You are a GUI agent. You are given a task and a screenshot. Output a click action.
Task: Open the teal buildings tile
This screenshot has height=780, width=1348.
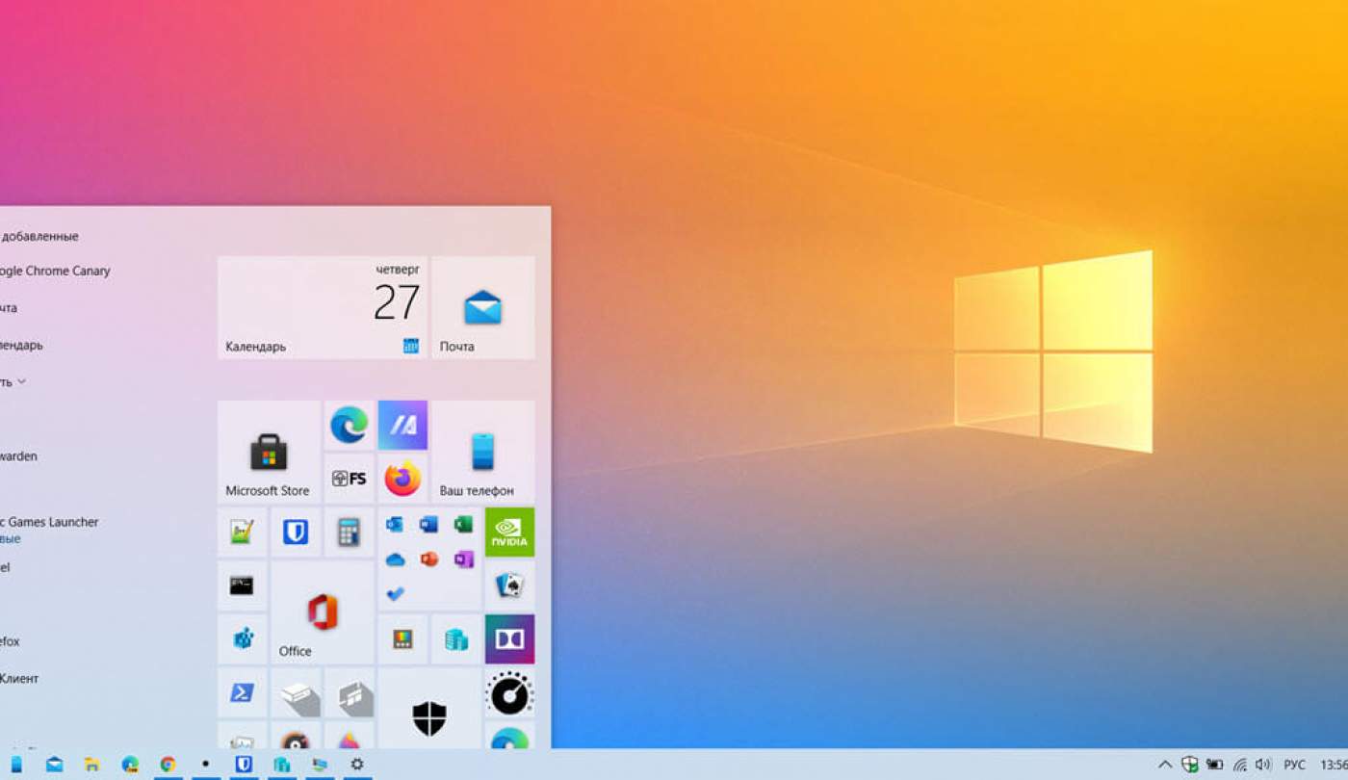pyautogui.click(x=456, y=638)
